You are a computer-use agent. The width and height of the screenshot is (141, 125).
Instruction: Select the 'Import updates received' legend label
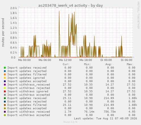click(27, 68)
